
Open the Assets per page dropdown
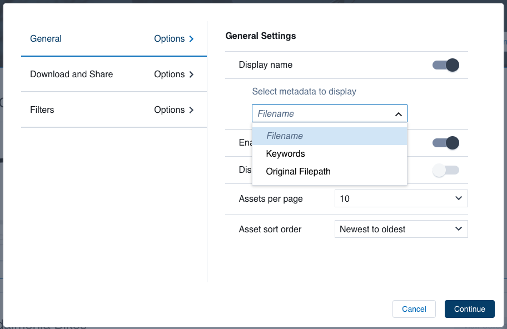[x=401, y=198]
